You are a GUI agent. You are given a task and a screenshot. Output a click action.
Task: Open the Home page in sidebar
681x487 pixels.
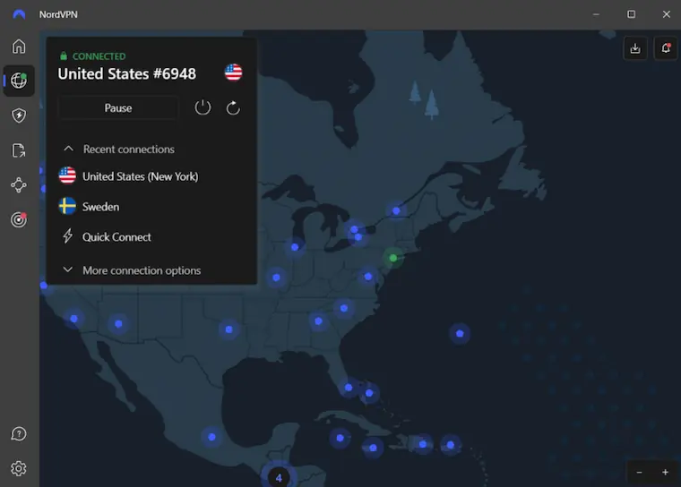pyautogui.click(x=19, y=46)
